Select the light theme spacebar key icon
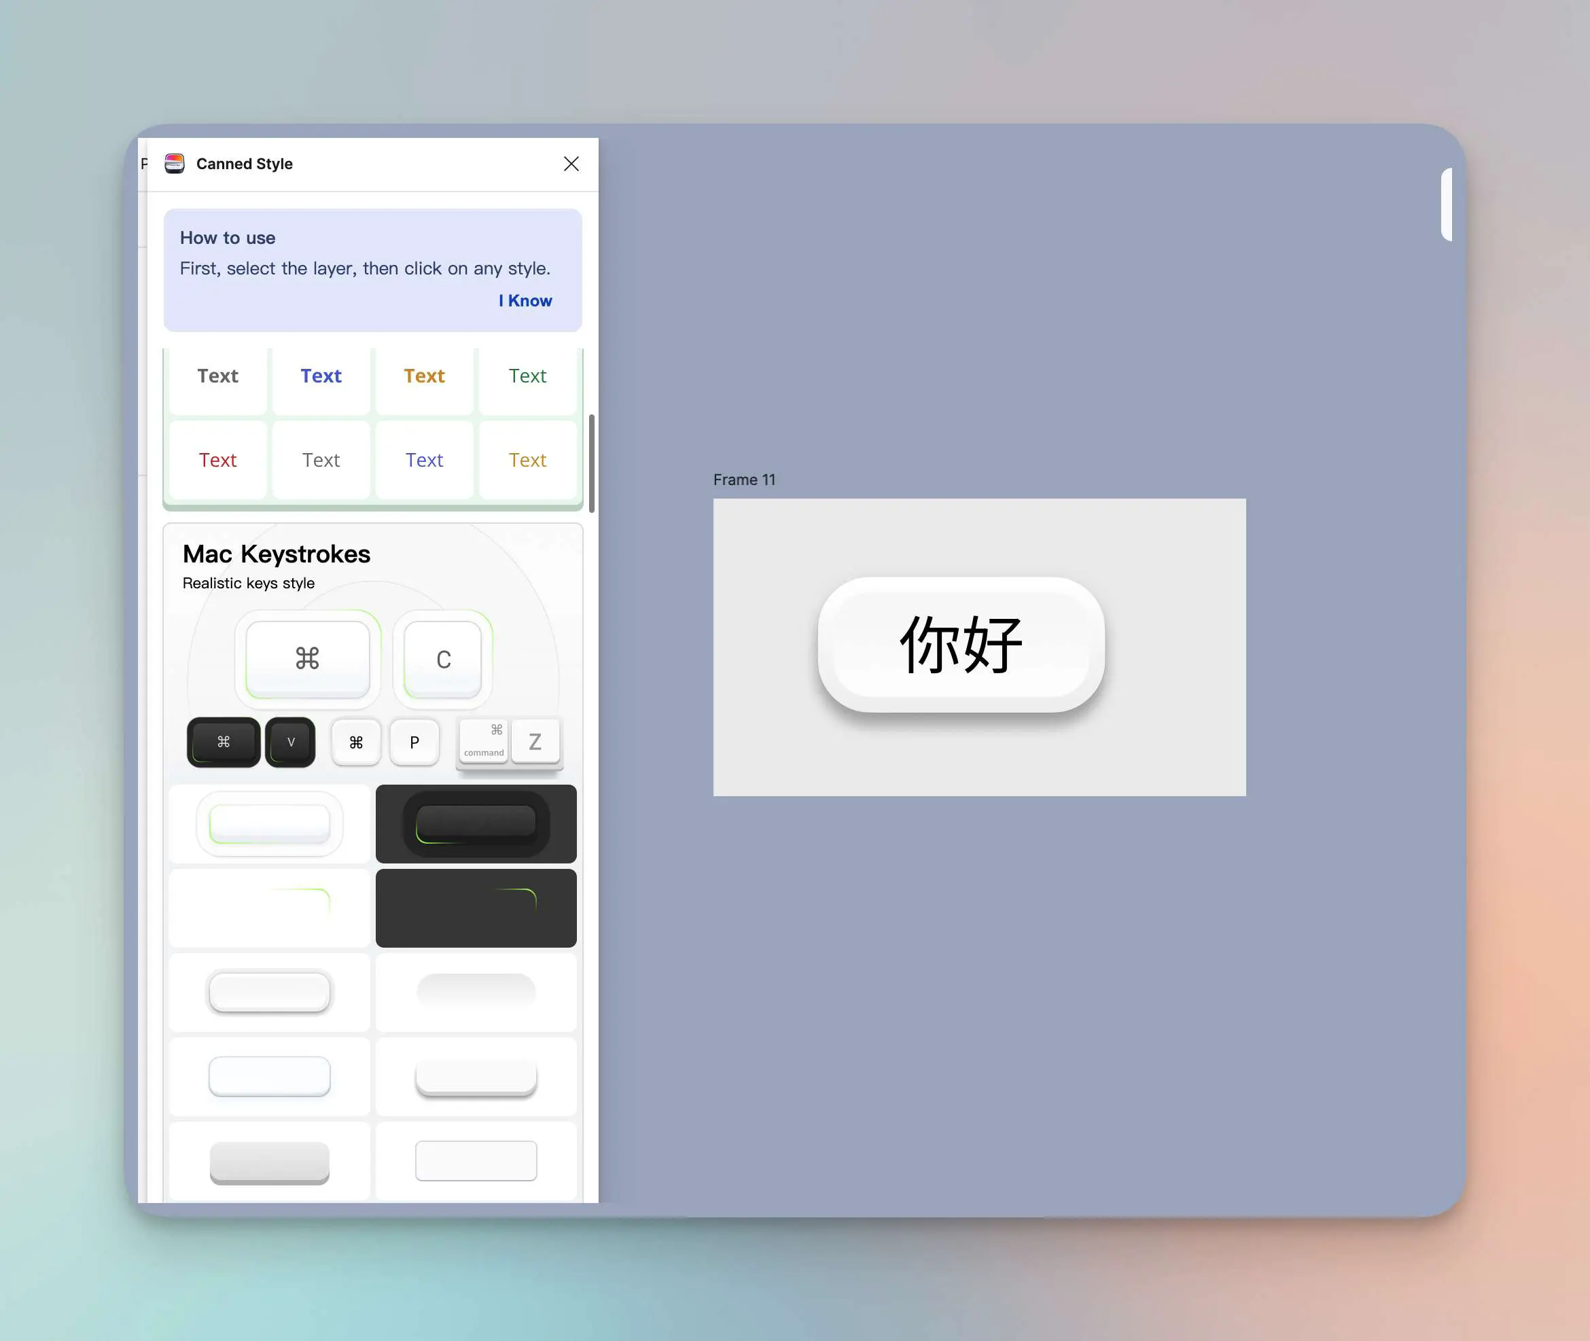Screen dimensions: 1590x1341 tap(268, 822)
